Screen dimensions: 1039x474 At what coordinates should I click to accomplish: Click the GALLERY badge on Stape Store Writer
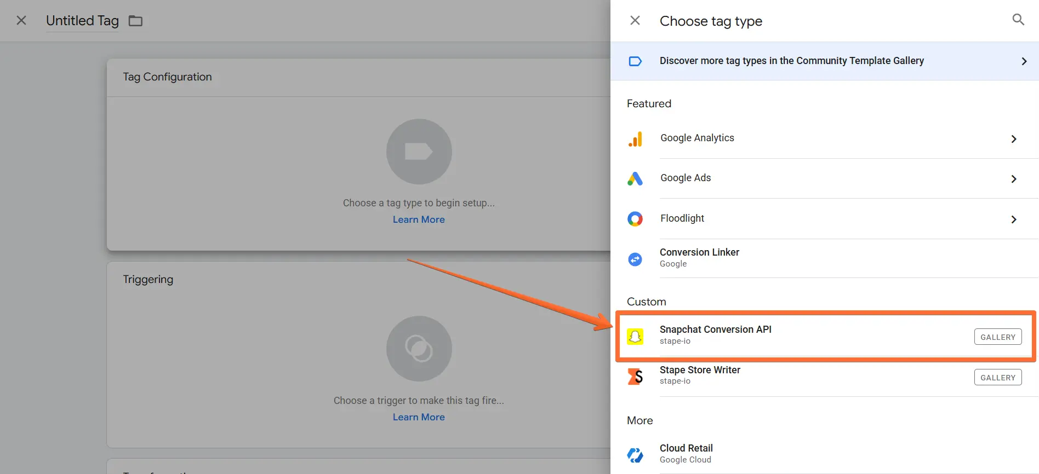coord(998,377)
